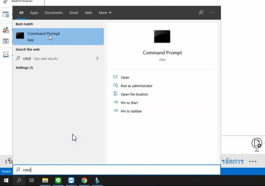Open the ellipsis menu in background app

coord(253,161)
